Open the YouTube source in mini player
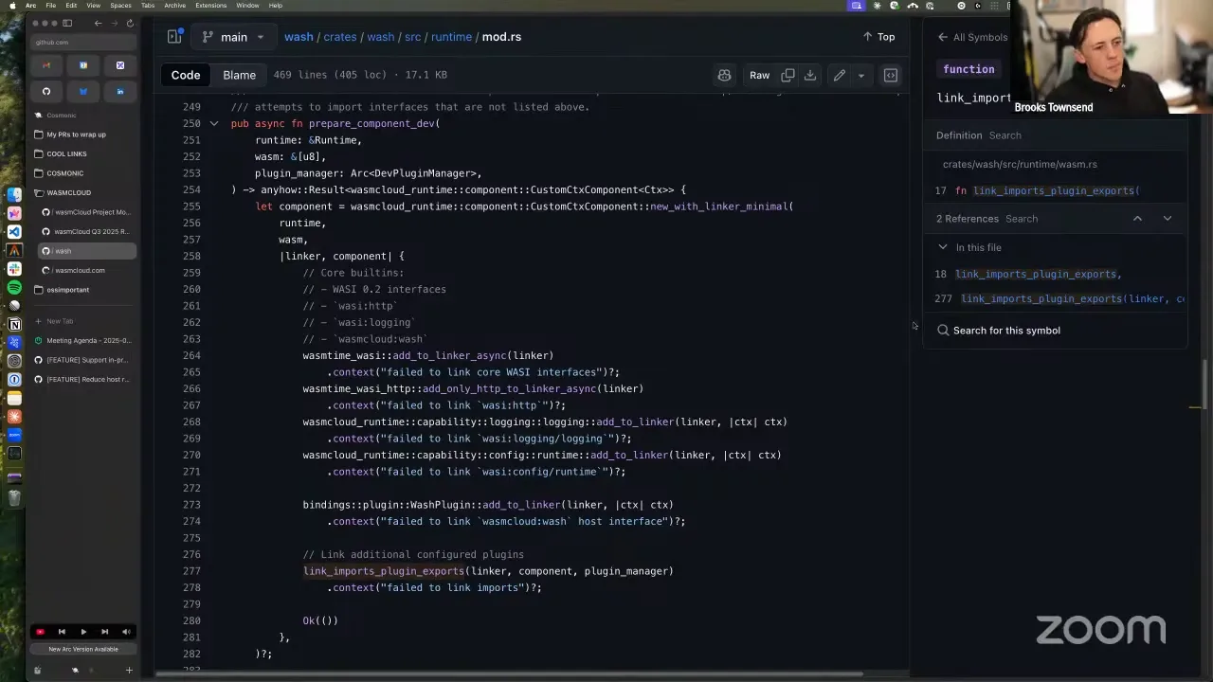This screenshot has height=682, width=1213. (x=40, y=632)
